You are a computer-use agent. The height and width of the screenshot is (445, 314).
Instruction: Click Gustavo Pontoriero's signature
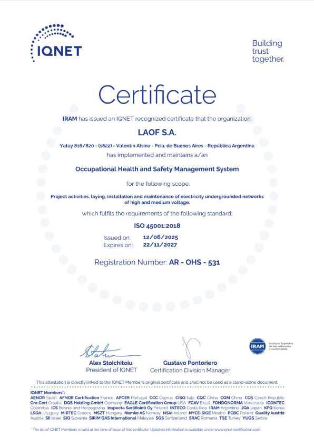[x=190, y=348]
